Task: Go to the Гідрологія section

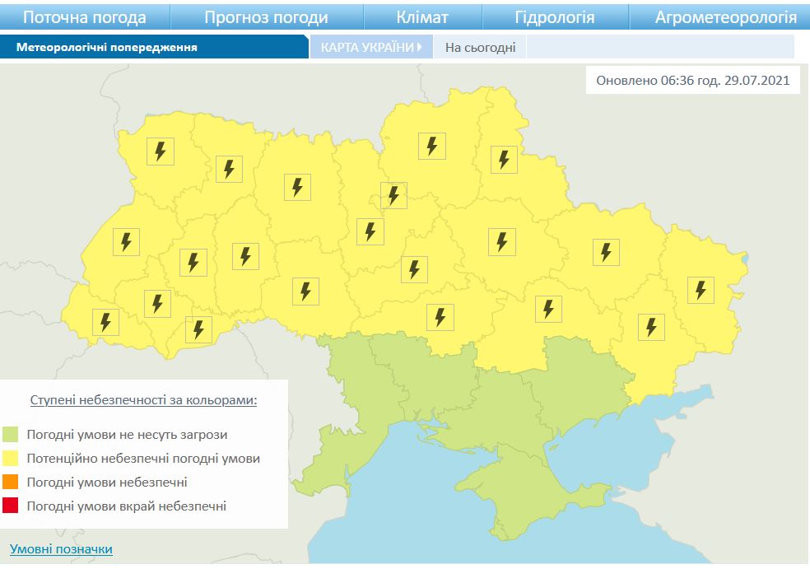Action: 556,17
